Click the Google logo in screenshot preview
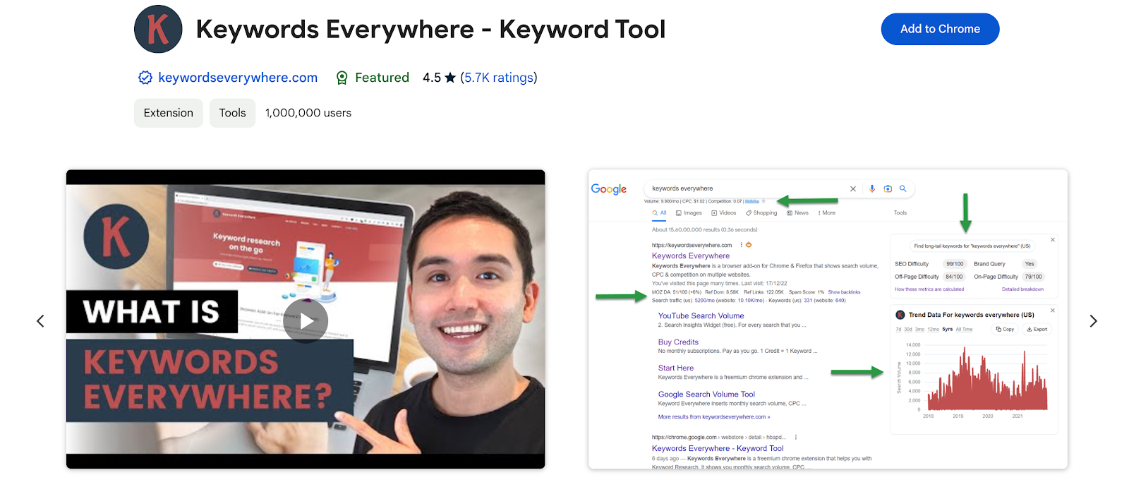This screenshot has height=487, width=1129. click(x=609, y=189)
